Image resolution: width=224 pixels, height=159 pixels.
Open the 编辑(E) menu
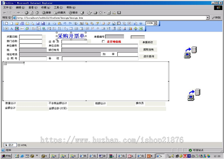20,7
